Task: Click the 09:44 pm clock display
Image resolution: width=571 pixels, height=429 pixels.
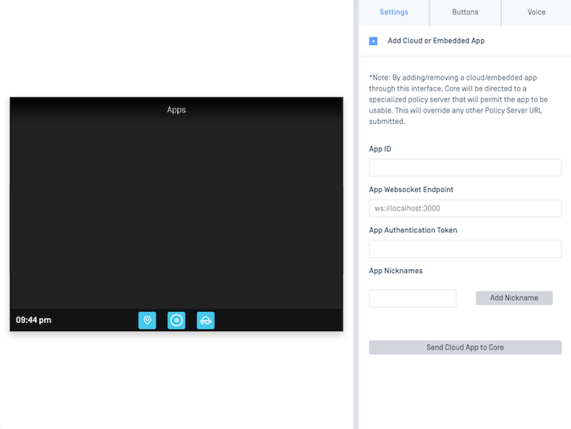Action: tap(33, 321)
